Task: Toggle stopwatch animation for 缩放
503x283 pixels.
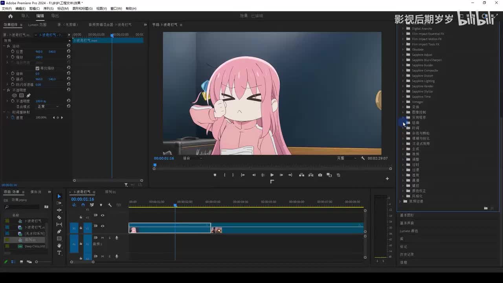Action: [13, 57]
